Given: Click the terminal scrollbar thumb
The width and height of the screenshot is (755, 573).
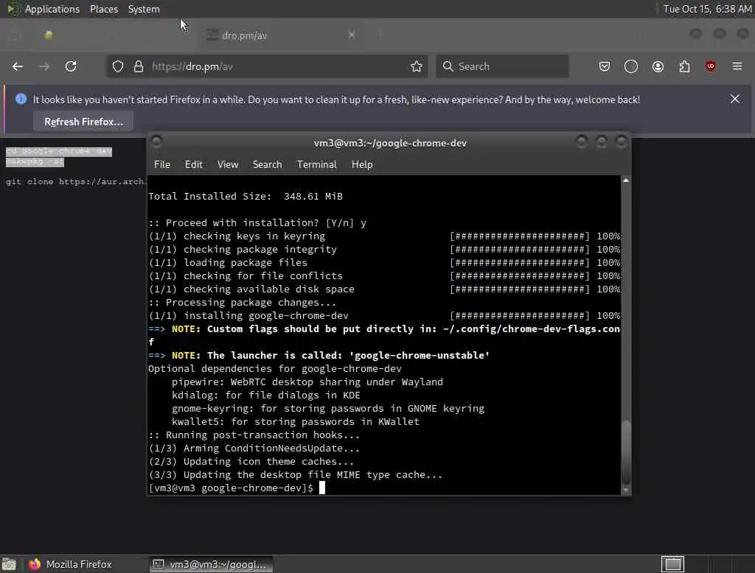Looking at the screenshot, I should point(626,451).
